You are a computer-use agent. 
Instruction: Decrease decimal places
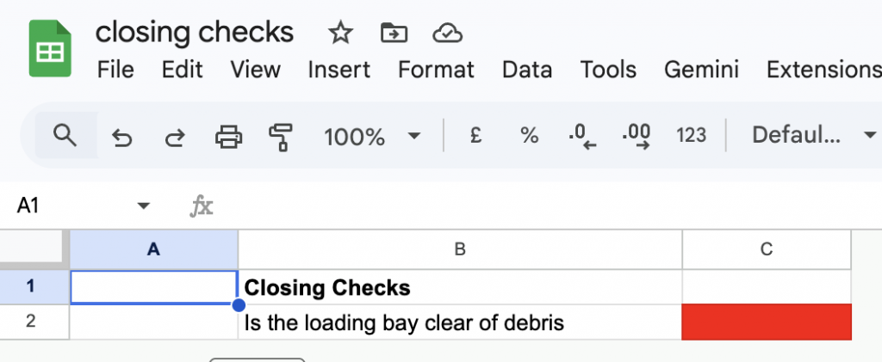[x=582, y=135]
